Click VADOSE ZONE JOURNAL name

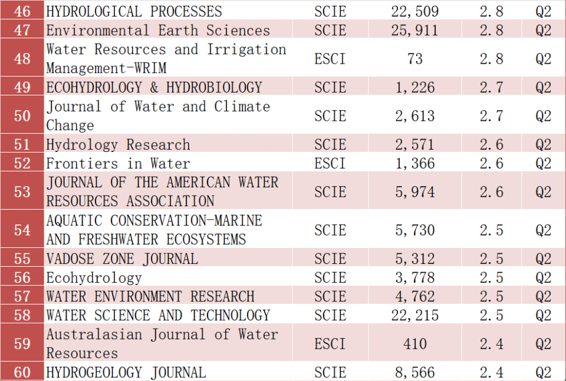click(x=122, y=259)
